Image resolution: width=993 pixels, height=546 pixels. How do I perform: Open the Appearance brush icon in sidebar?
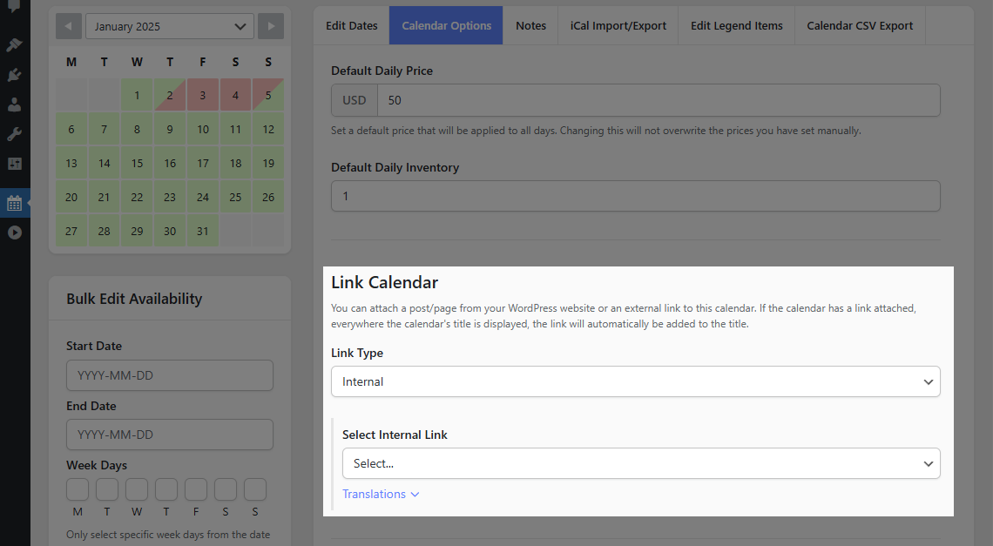click(14, 44)
